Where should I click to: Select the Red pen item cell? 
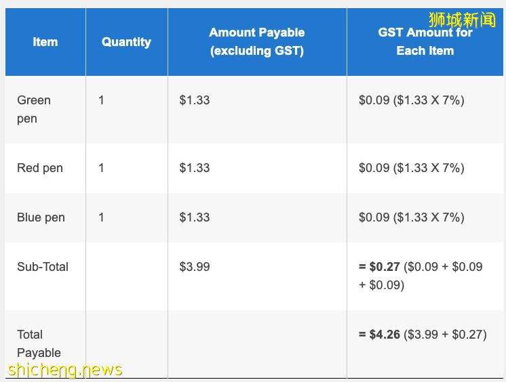pyautogui.click(x=40, y=168)
